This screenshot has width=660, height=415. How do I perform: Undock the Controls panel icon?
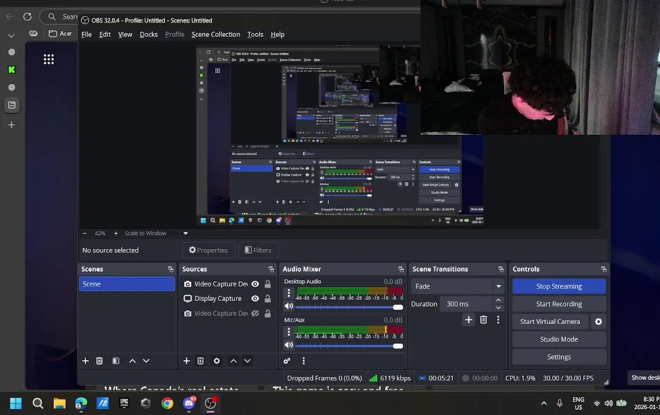click(x=603, y=269)
